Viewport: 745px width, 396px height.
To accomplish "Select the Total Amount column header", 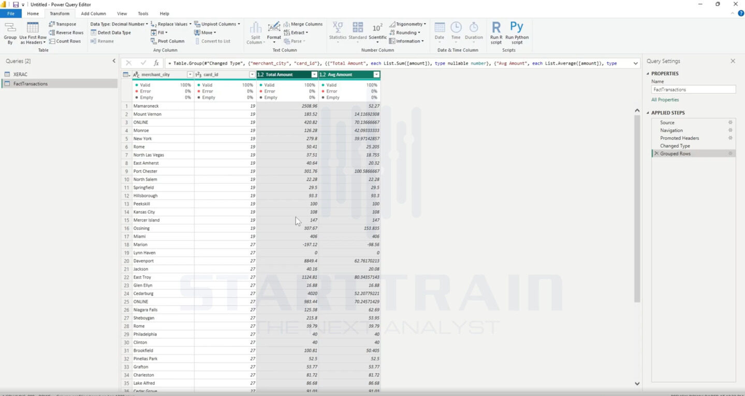I will click(x=287, y=75).
